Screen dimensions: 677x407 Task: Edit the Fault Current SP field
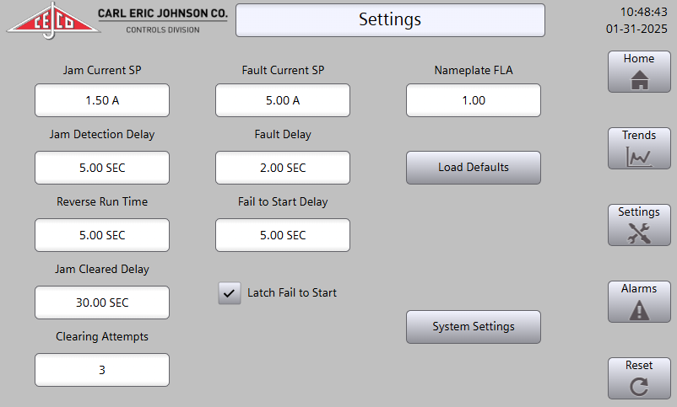[283, 100]
